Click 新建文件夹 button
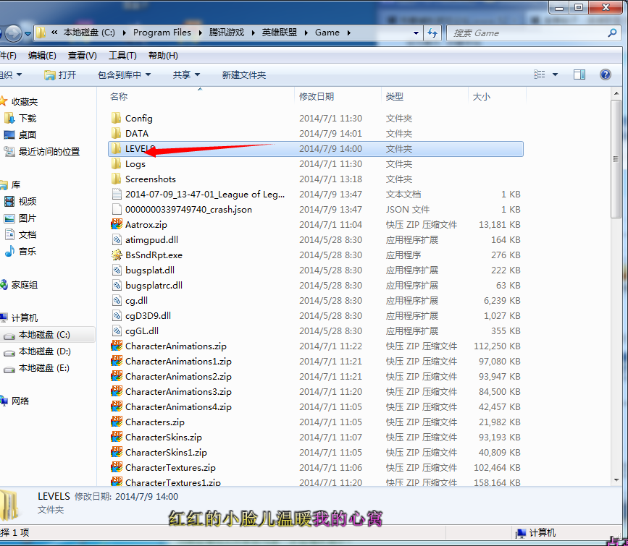The height and width of the screenshot is (546, 628). click(x=244, y=74)
